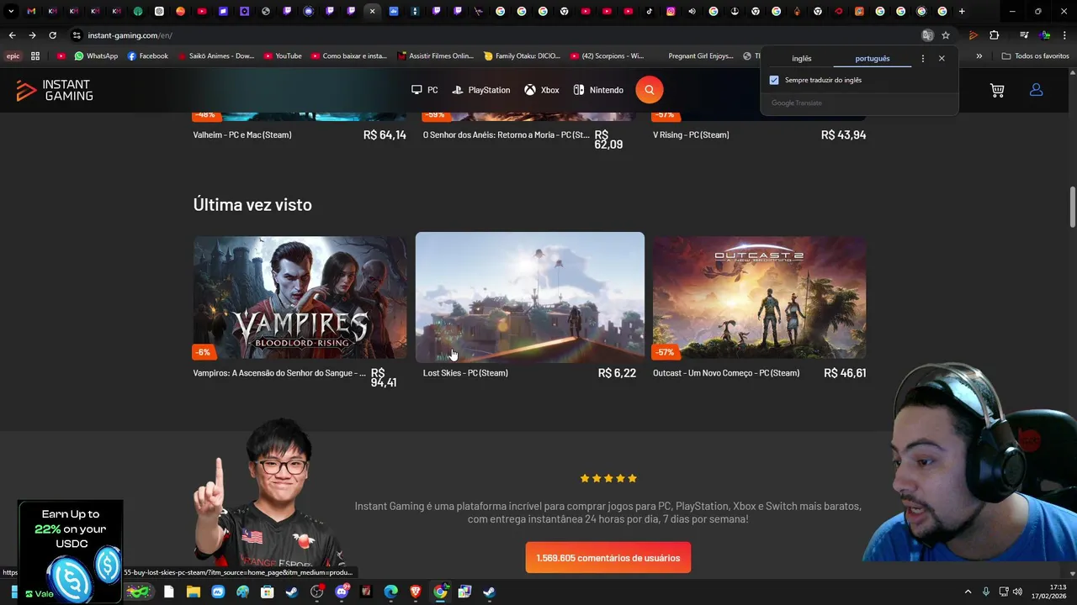Open the user account icon
The width and height of the screenshot is (1077, 605).
[1036, 90]
